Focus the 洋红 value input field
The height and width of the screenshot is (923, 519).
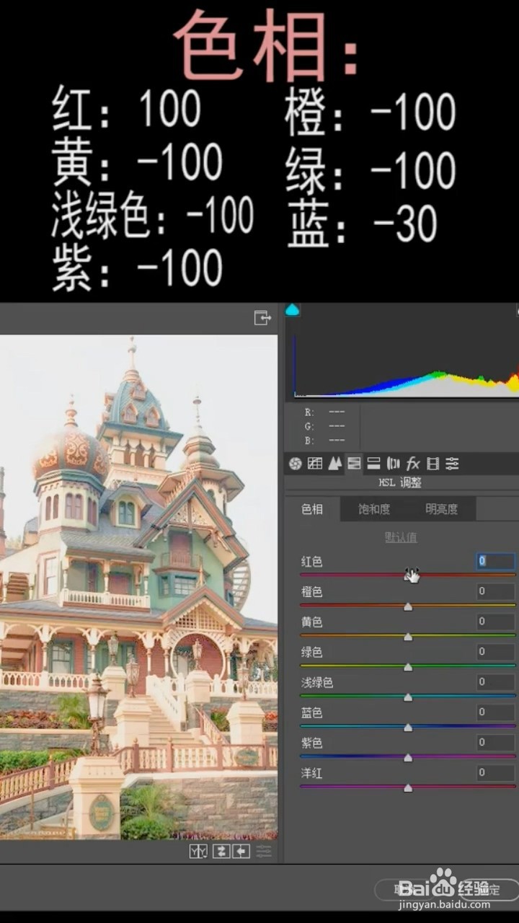[x=496, y=773]
